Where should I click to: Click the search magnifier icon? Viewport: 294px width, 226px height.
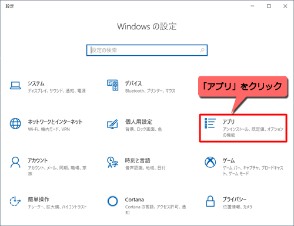202,50
